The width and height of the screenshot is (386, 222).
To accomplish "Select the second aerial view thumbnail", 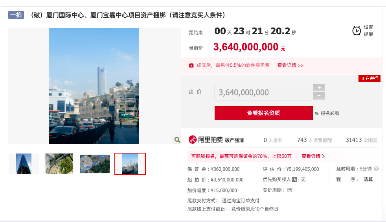I will 59,164.
